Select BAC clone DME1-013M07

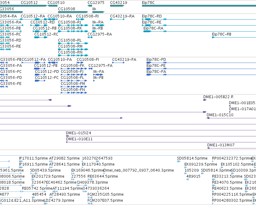coord(221,145)
